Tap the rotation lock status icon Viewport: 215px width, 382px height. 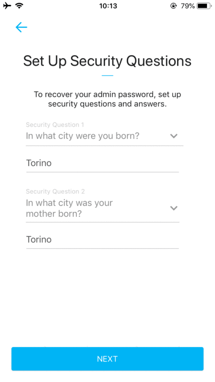[173, 6]
